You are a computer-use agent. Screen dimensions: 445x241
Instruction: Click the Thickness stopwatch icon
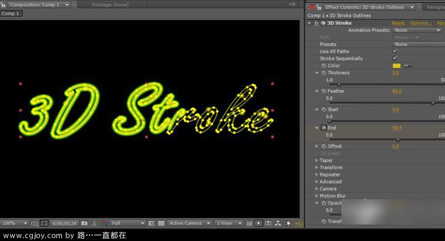(x=323, y=73)
